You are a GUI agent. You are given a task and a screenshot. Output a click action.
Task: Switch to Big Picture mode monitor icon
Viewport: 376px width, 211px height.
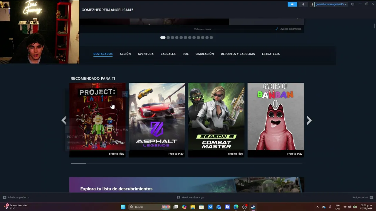point(353,4)
